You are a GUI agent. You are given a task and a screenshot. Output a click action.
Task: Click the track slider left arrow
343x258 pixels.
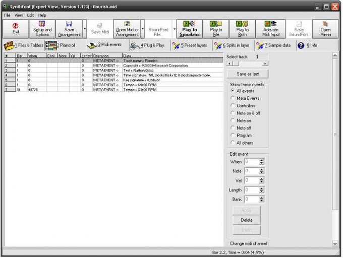coord(229,63)
